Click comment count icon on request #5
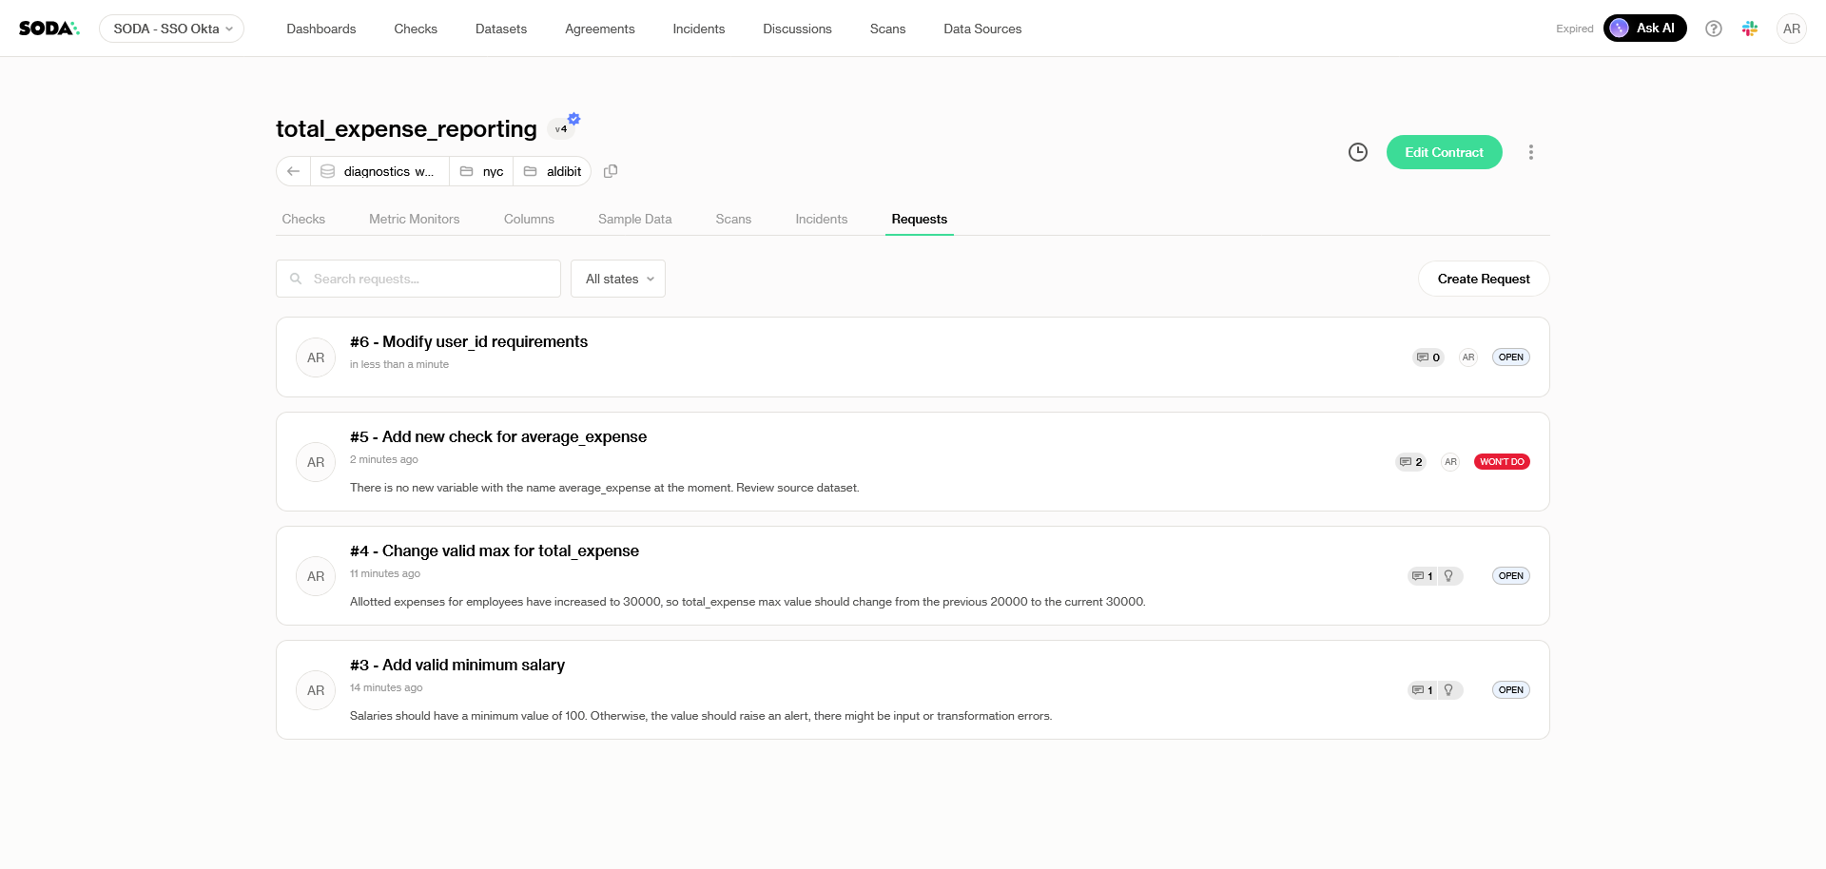The image size is (1826, 869). 1410,462
